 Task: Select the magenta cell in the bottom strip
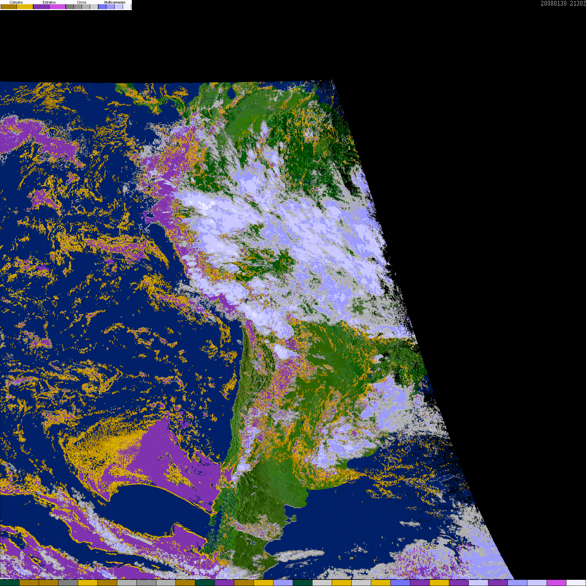tap(556, 583)
